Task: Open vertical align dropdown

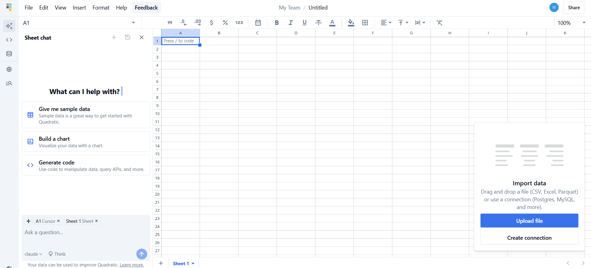Action: [403, 23]
